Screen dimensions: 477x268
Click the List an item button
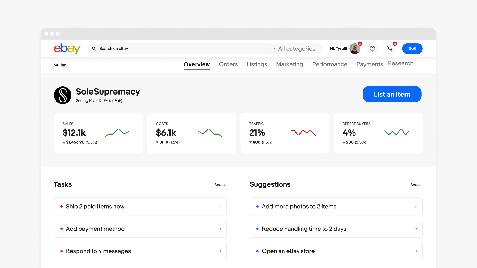(392, 94)
